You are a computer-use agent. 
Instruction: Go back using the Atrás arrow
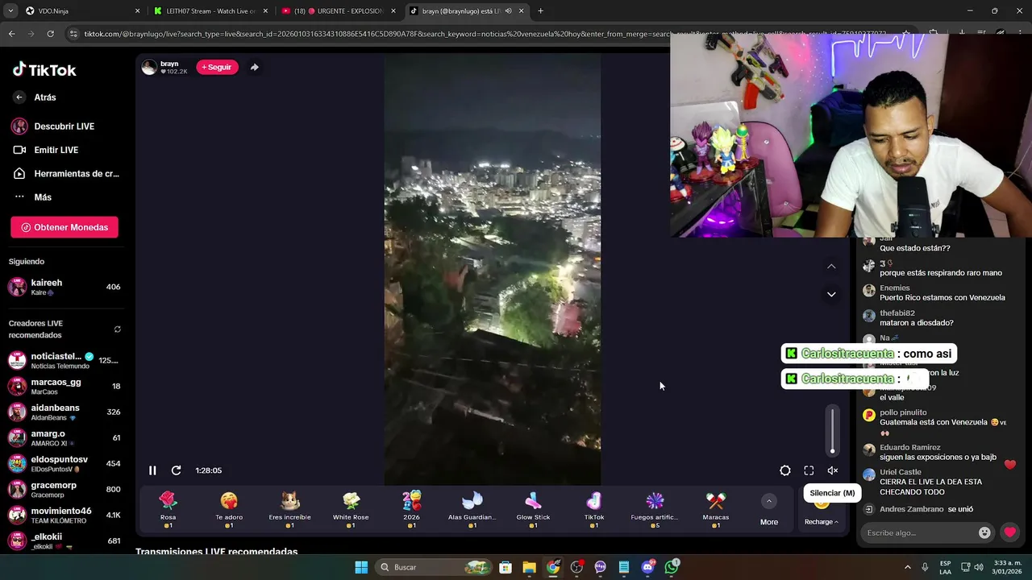(19, 97)
